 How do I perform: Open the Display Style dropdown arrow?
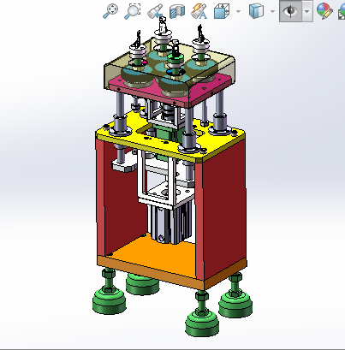pyautogui.click(x=272, y=12)
